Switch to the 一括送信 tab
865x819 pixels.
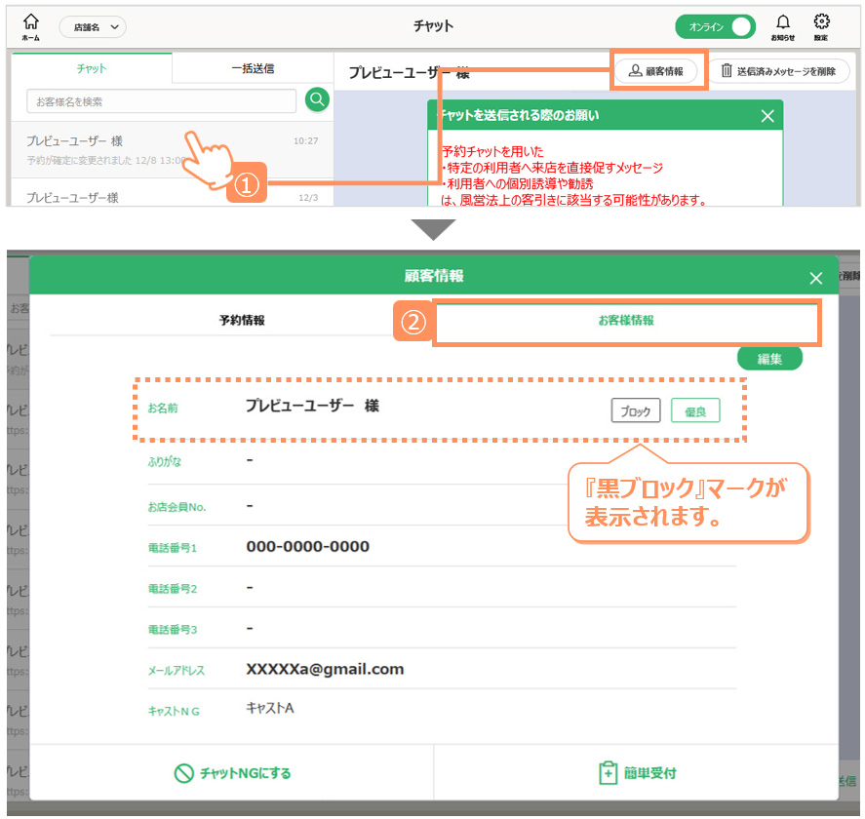coord(253,68)
